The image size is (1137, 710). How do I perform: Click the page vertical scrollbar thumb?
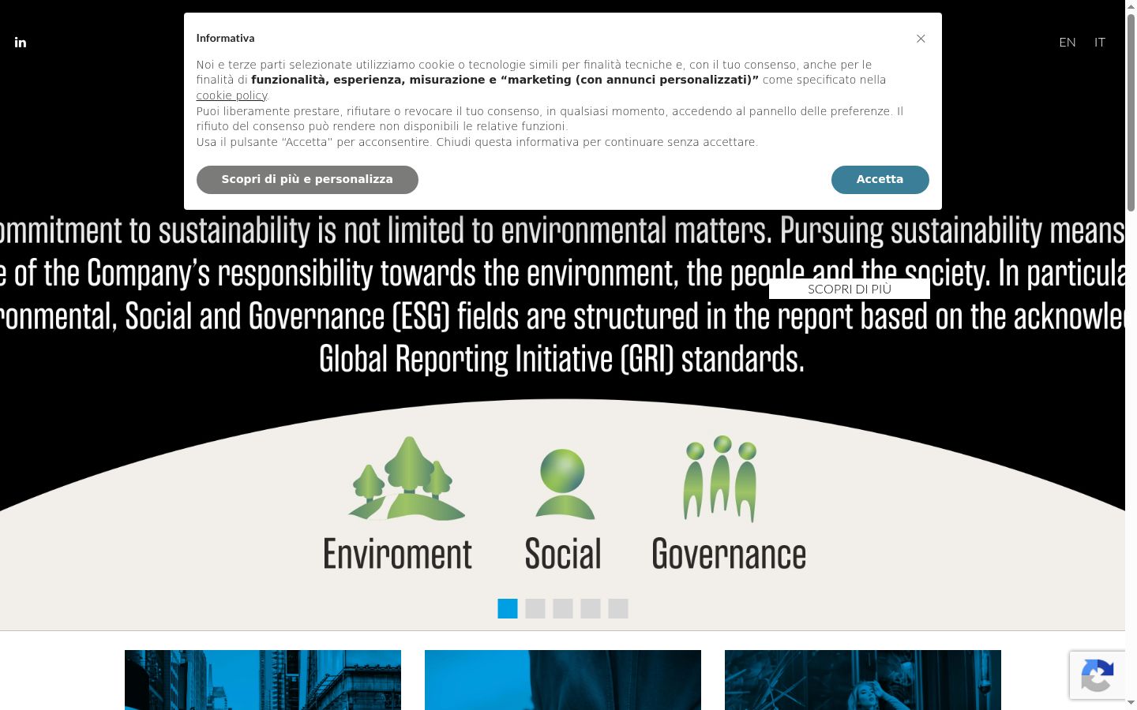point(1131,112)
